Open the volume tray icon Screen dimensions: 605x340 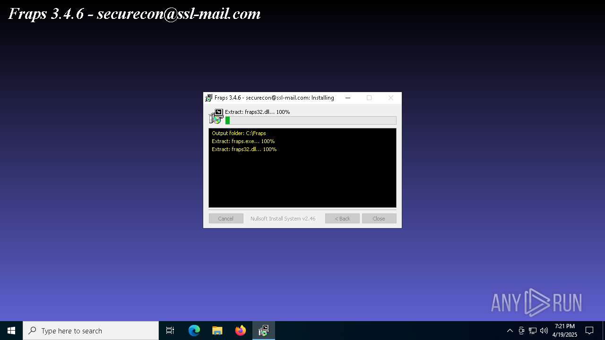coord(544,331)
